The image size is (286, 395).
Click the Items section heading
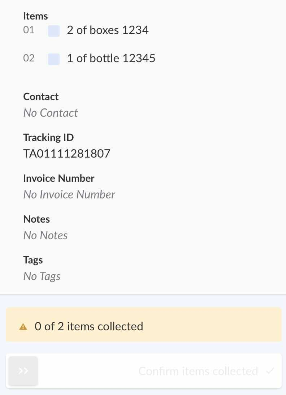[x=35, y=16]
